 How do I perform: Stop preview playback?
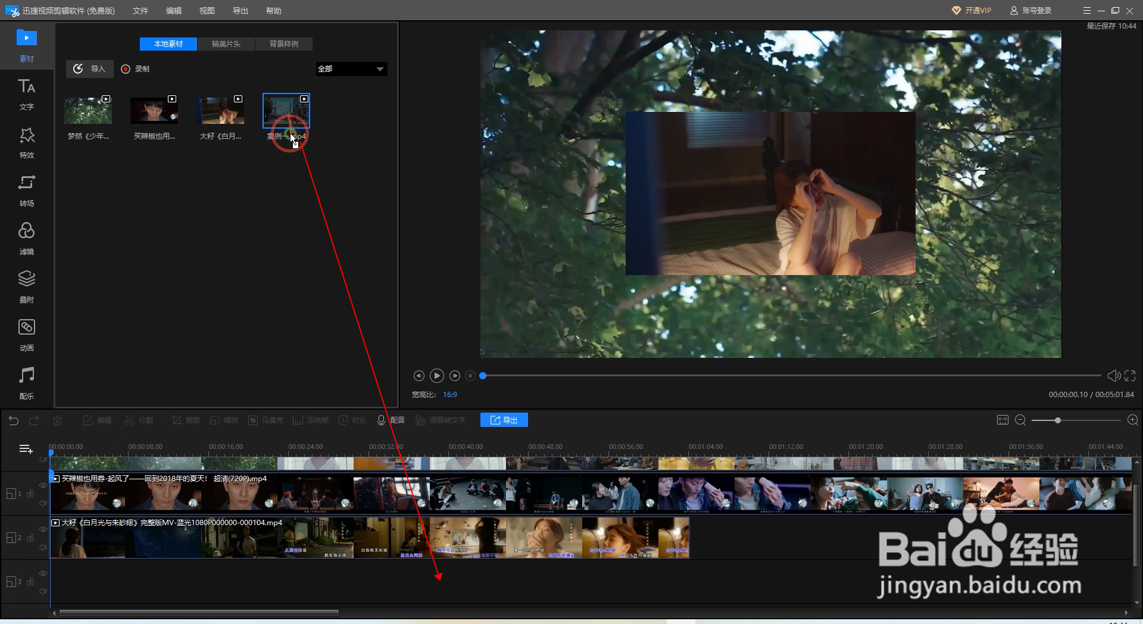click(470, 376)
